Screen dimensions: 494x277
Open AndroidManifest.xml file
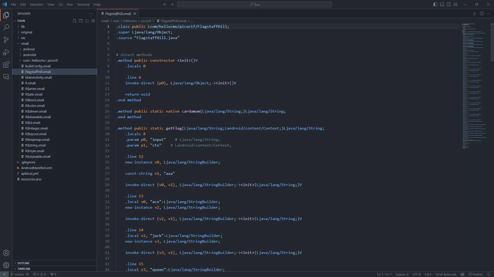pyautogui.click(x=55, y=168)
